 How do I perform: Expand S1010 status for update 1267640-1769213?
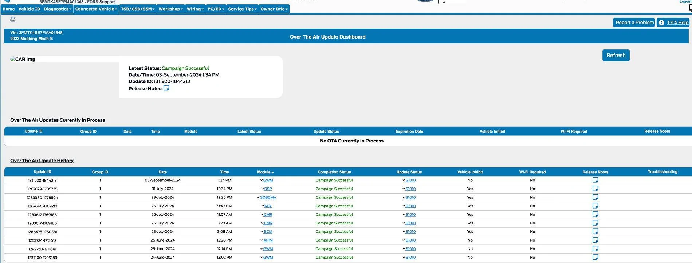[409, 206]
